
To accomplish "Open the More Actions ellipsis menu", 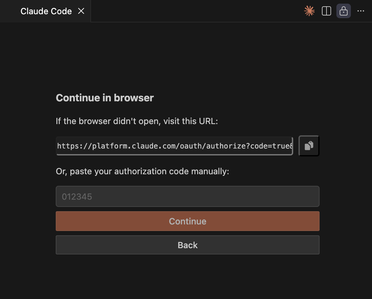I will (x=361, y=11).
